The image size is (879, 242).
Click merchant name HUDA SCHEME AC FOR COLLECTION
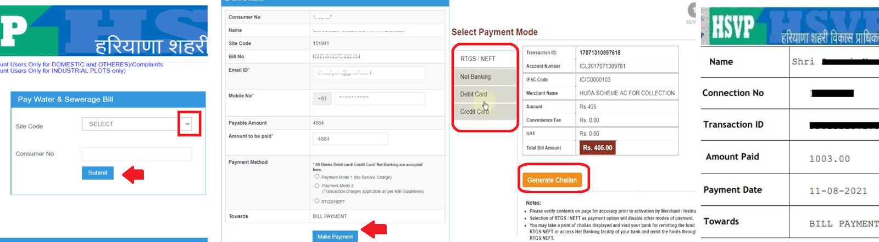(627, 93)
